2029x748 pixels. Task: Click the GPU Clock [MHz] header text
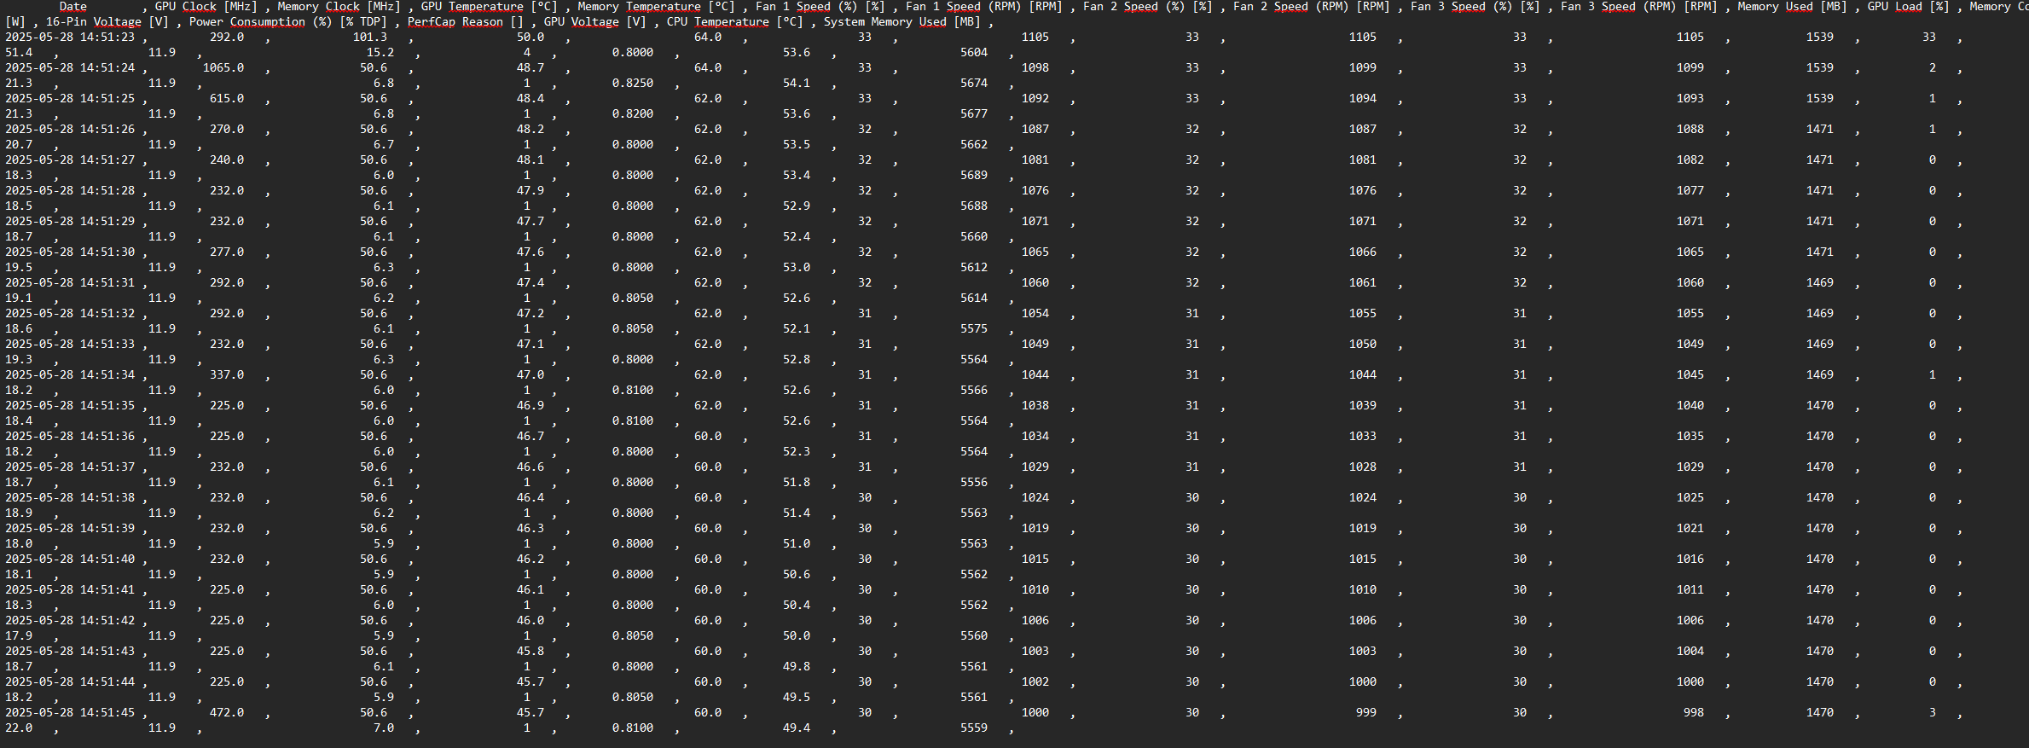click(206, 7)
